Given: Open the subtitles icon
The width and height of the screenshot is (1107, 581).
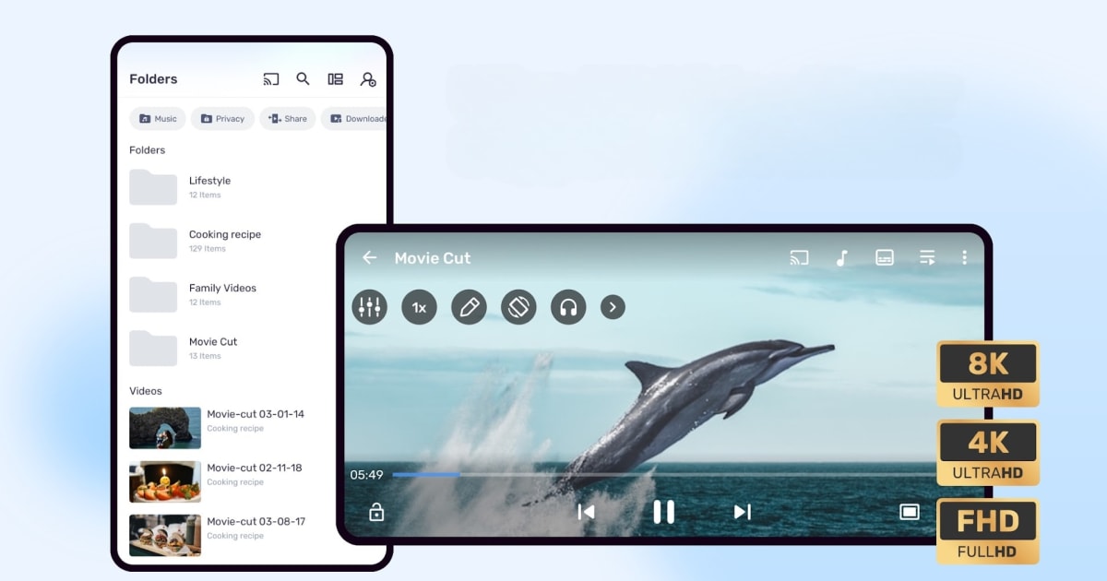Looking at the screenshot, I should (x=884, y=259).
